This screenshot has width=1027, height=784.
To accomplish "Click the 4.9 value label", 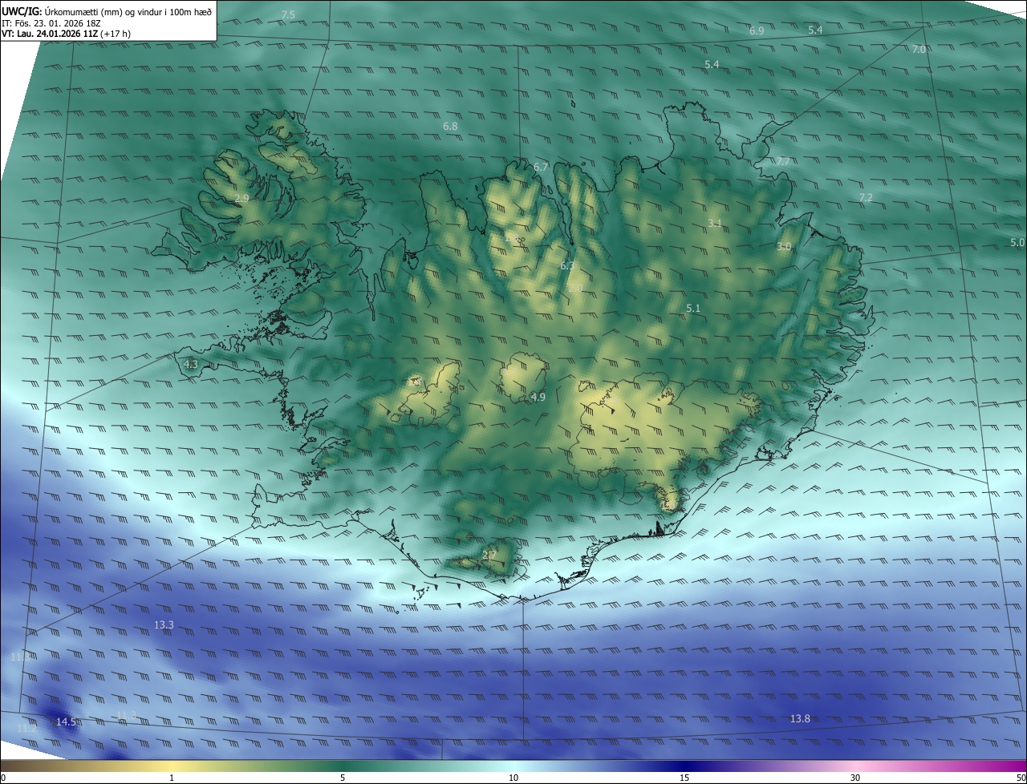I will tap(538, 397).
